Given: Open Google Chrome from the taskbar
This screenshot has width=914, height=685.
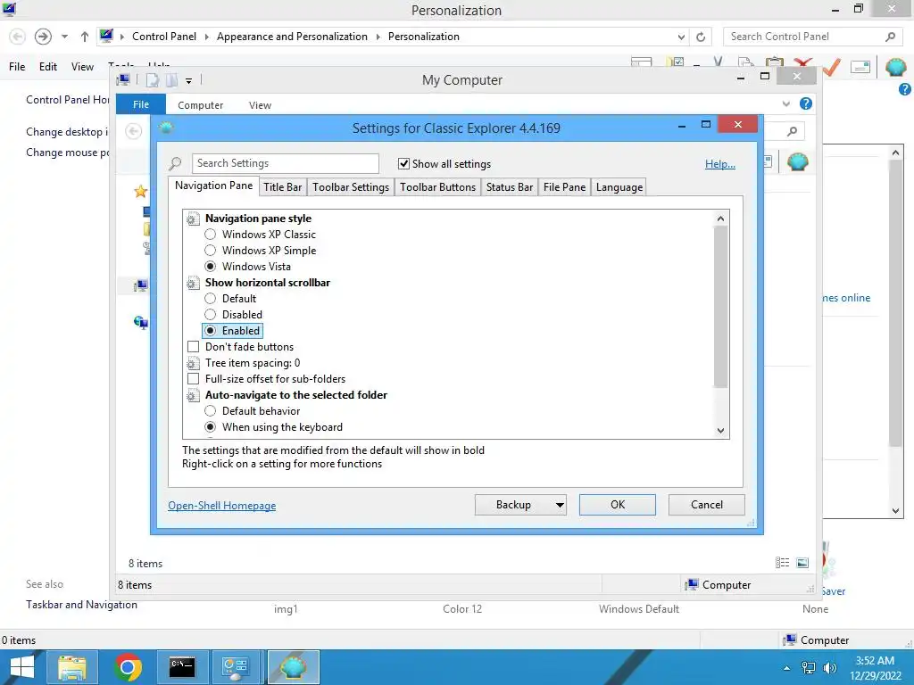Looking at the screenshot, I should click(x=128, y=667).
